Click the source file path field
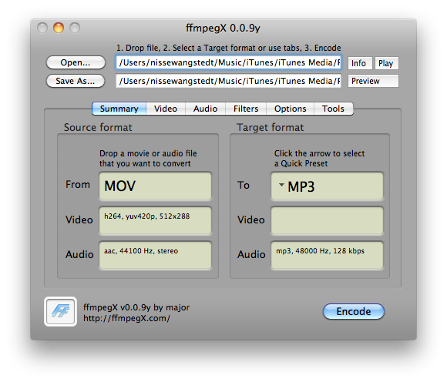Viewport: 447px width, 382px height. 228,62
